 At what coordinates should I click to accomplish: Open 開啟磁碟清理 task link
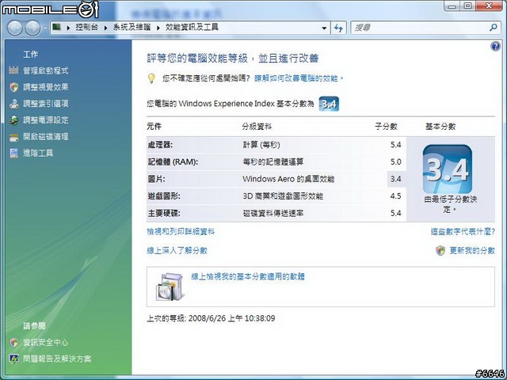(46, 136)
